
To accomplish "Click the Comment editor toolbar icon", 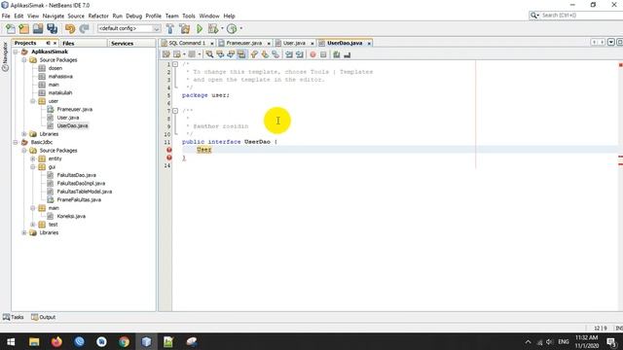I will pos(337,54).
